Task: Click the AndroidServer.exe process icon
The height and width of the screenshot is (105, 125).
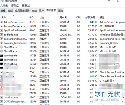Action: 1,26
